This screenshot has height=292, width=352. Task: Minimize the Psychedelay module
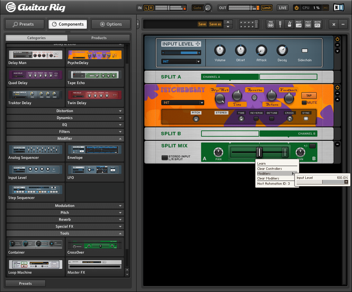(x=337, y=93)
